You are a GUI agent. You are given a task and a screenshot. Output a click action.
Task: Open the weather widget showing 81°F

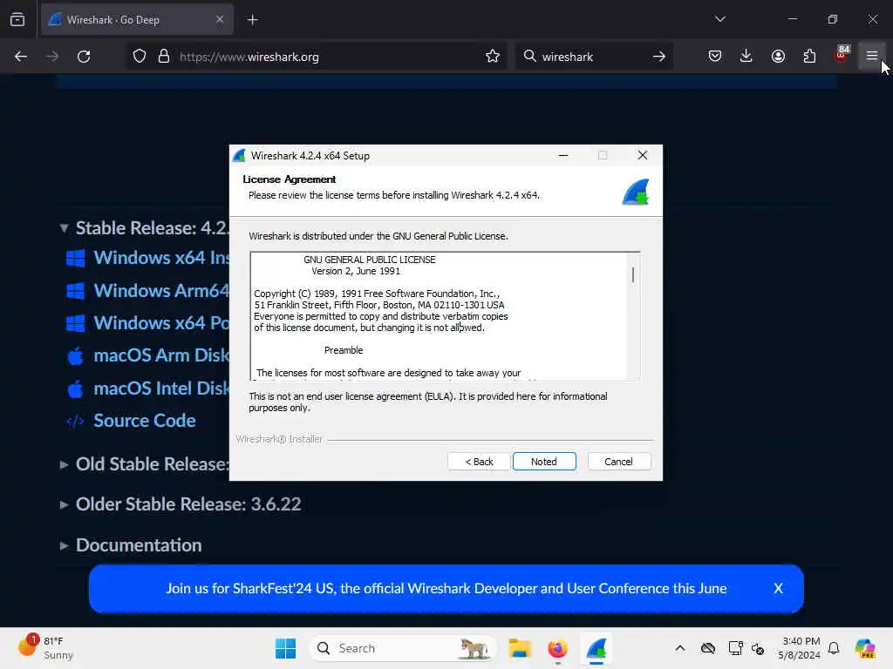[45, 648]
